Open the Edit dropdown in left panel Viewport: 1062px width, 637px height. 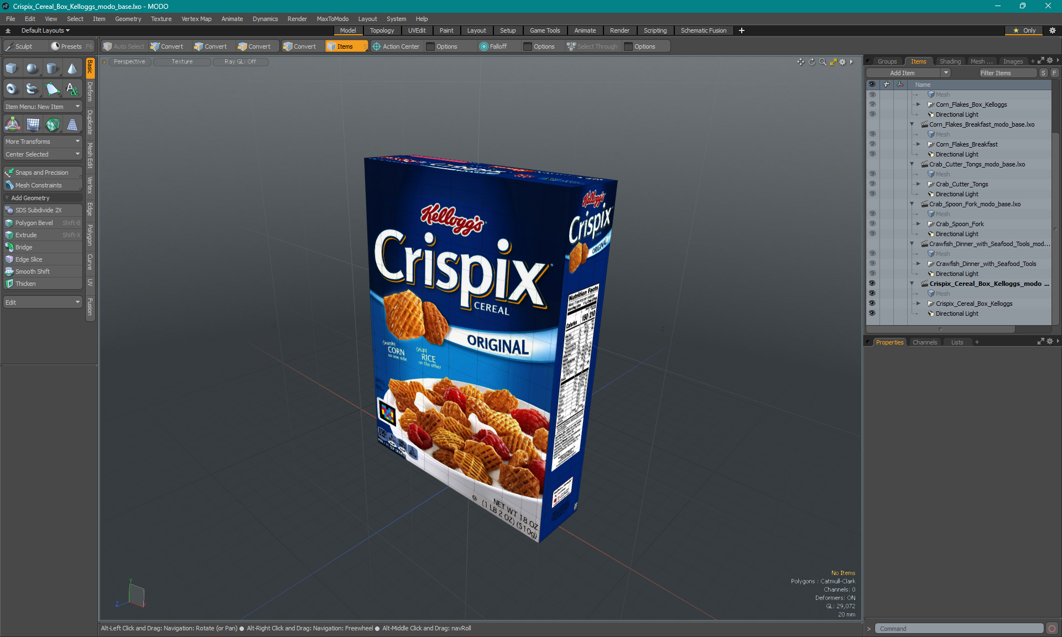[43, 302]
